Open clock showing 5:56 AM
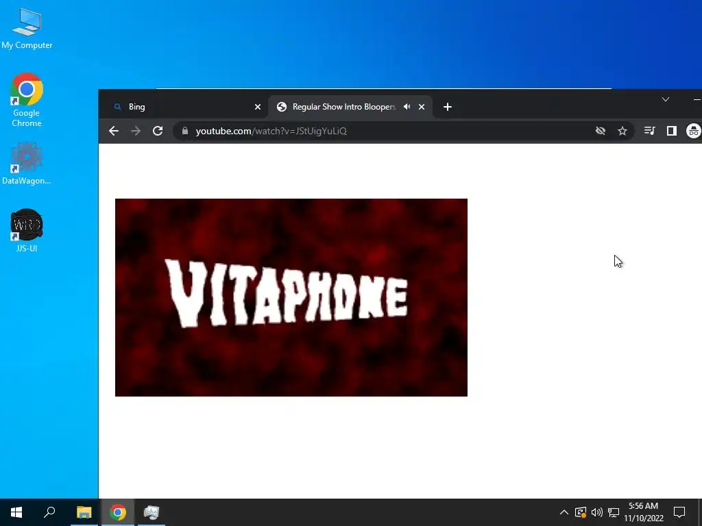702x526 pixels. pos(643,512)
